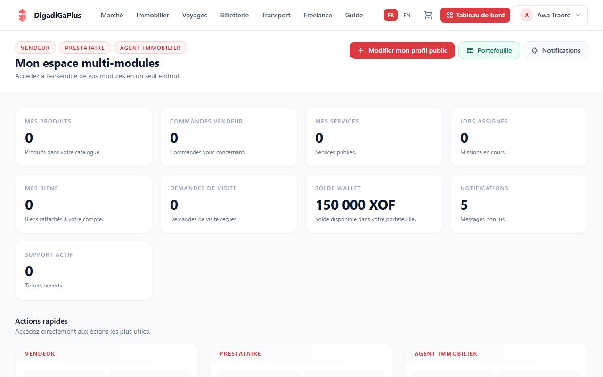Click the Awa Traoré avatar circle
Viewport: 603px width, 377px height.
coord(527,15)
